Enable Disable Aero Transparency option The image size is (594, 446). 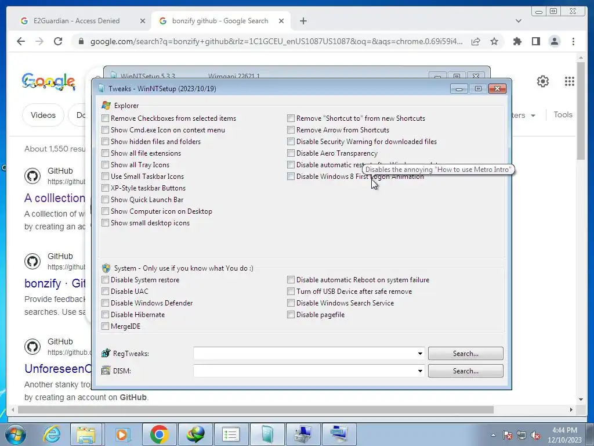tap(291, 153)
